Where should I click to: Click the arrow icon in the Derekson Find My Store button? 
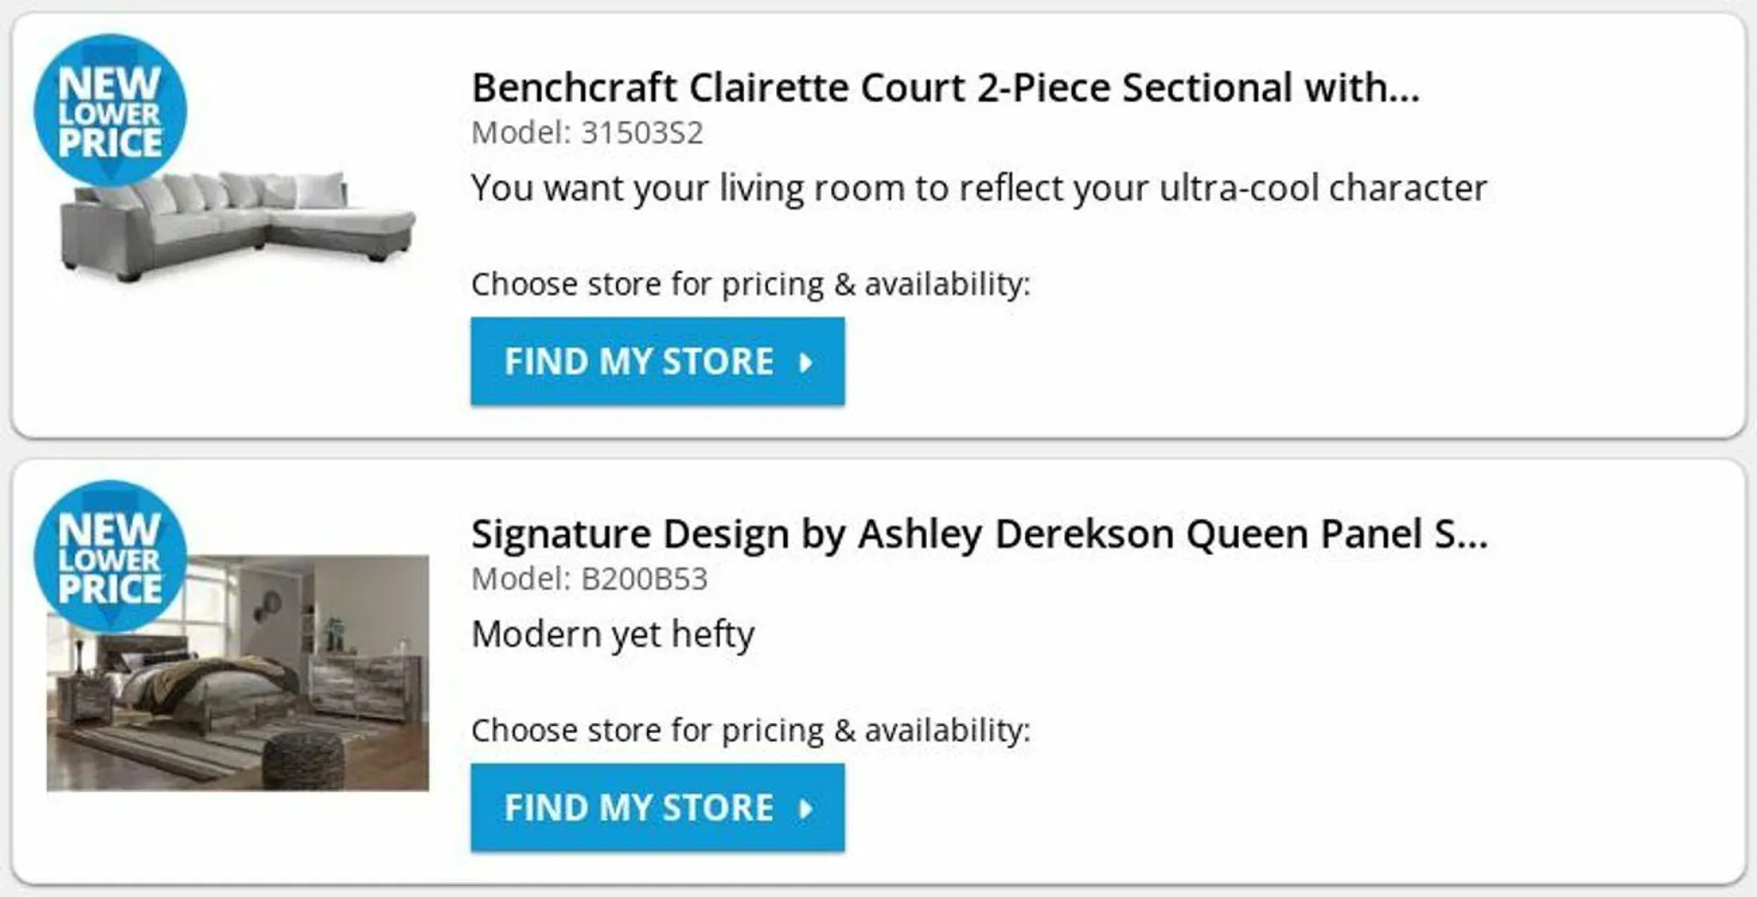(805, 808)
